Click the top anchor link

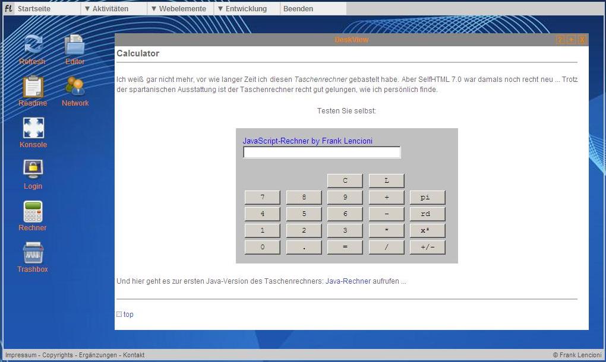coord(128,315)
